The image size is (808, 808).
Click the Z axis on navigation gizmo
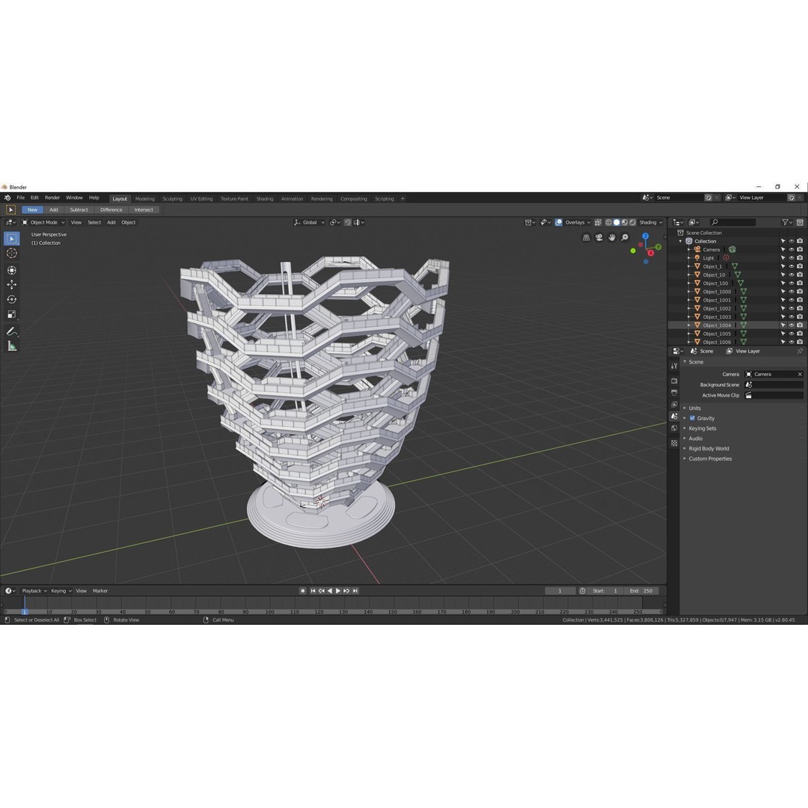pyautogui.click(x=645, y=236)
